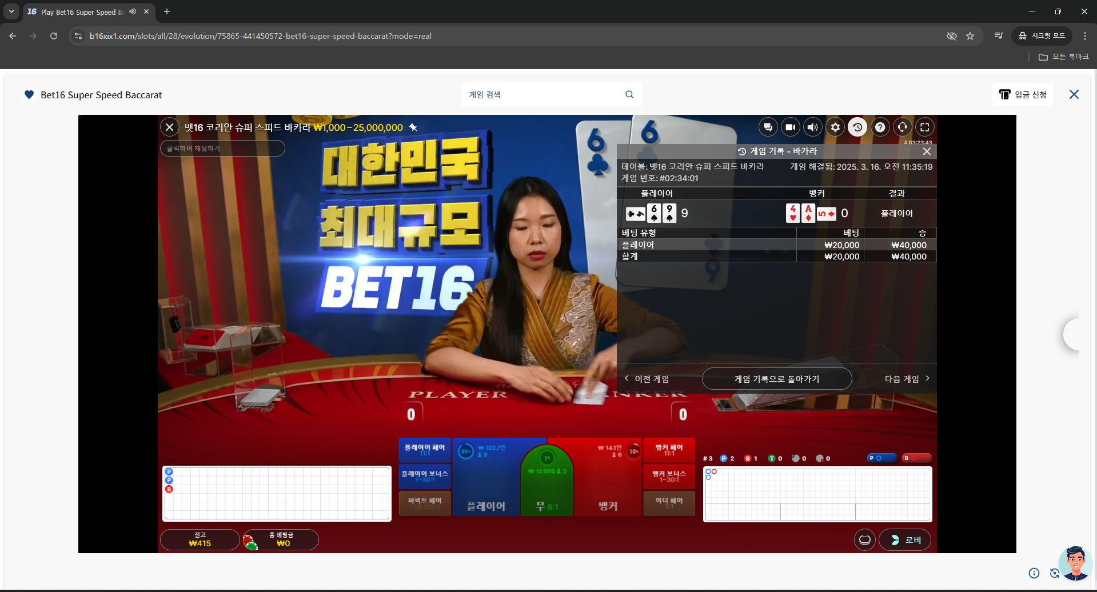Screen dimensions: 1097x592
Task: Go to 다음 게임 next game
Action: (907, 379)
